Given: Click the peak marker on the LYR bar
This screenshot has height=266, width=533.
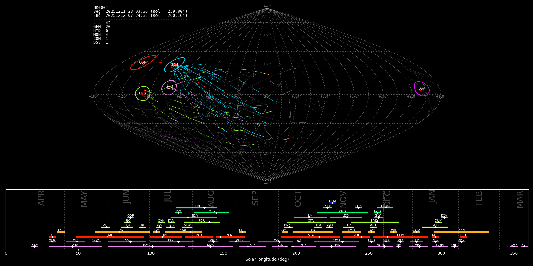Looking at the screenshot, I should 53,237.
